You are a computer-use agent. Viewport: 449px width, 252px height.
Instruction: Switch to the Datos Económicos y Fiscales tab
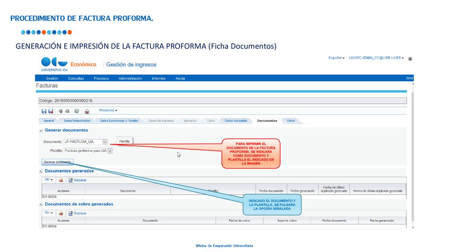click(x=119, y=121)
